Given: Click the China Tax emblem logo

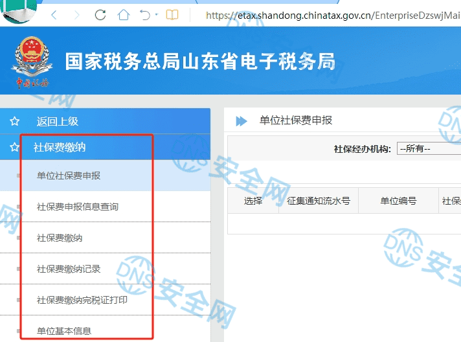Looking at the screenshot, I should [32, 62].
